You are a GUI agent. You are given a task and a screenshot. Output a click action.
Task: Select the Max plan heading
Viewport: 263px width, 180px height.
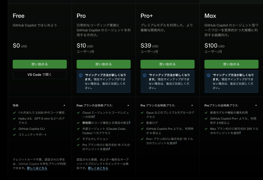coord(210,16)
